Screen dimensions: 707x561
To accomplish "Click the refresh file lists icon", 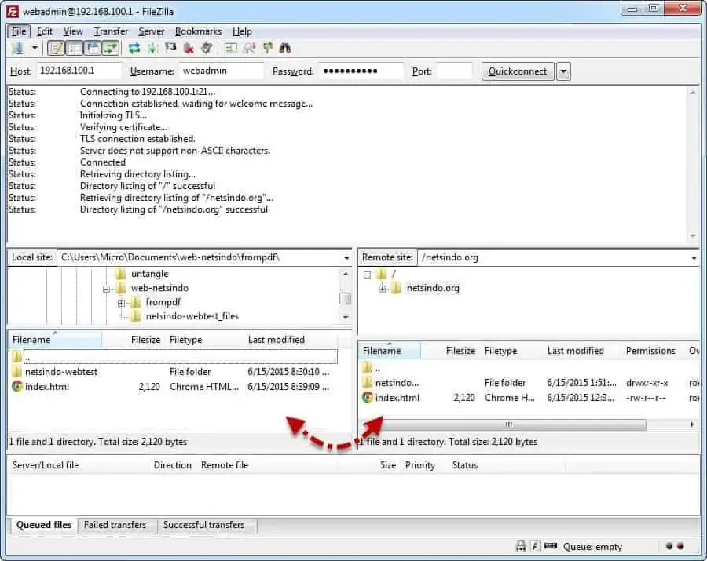I will click(134, 49).
